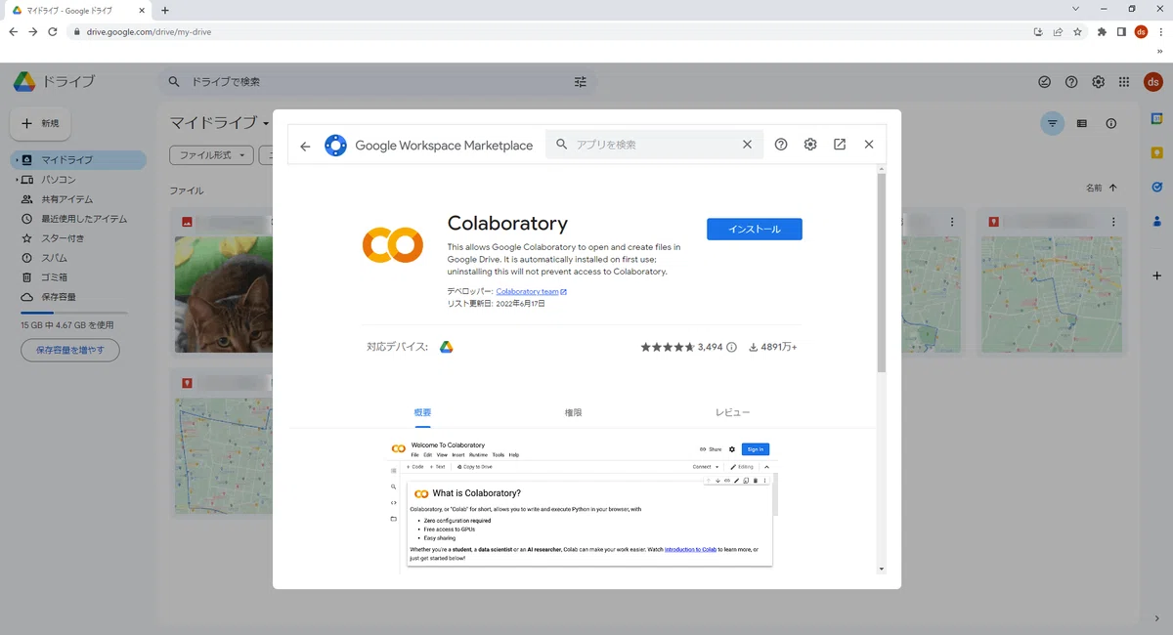The height and width of the screenshot is (635, 1173).
Task: Click the Google Drive compatible device icon
Action: point(446,347)
